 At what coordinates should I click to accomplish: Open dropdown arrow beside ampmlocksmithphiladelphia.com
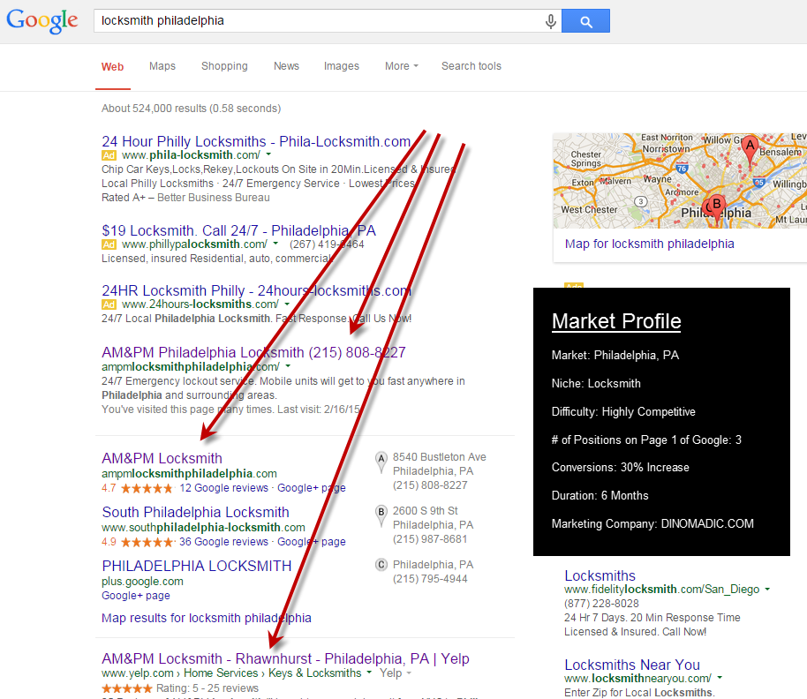pos(288,366)
